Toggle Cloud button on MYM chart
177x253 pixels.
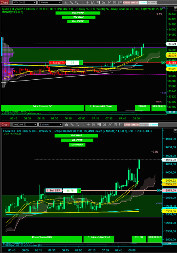pos(126,2)
